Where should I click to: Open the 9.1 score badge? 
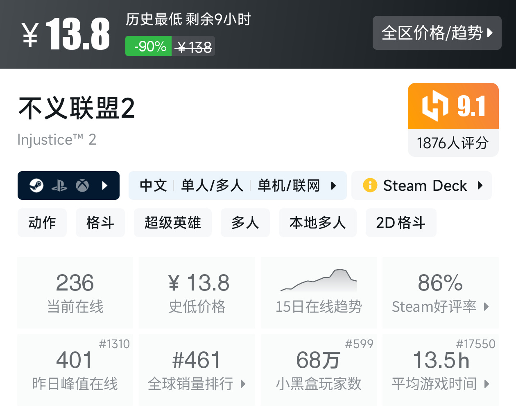453,106
